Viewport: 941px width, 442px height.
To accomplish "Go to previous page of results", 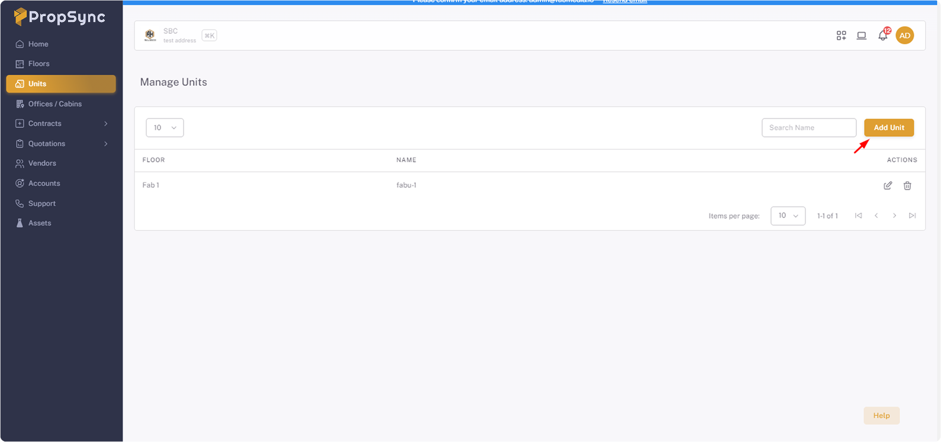I will coord(876,216).
